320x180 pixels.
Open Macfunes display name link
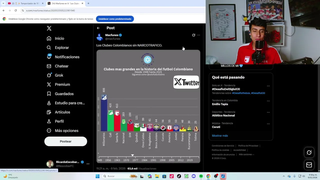click(x=112, y=35)
